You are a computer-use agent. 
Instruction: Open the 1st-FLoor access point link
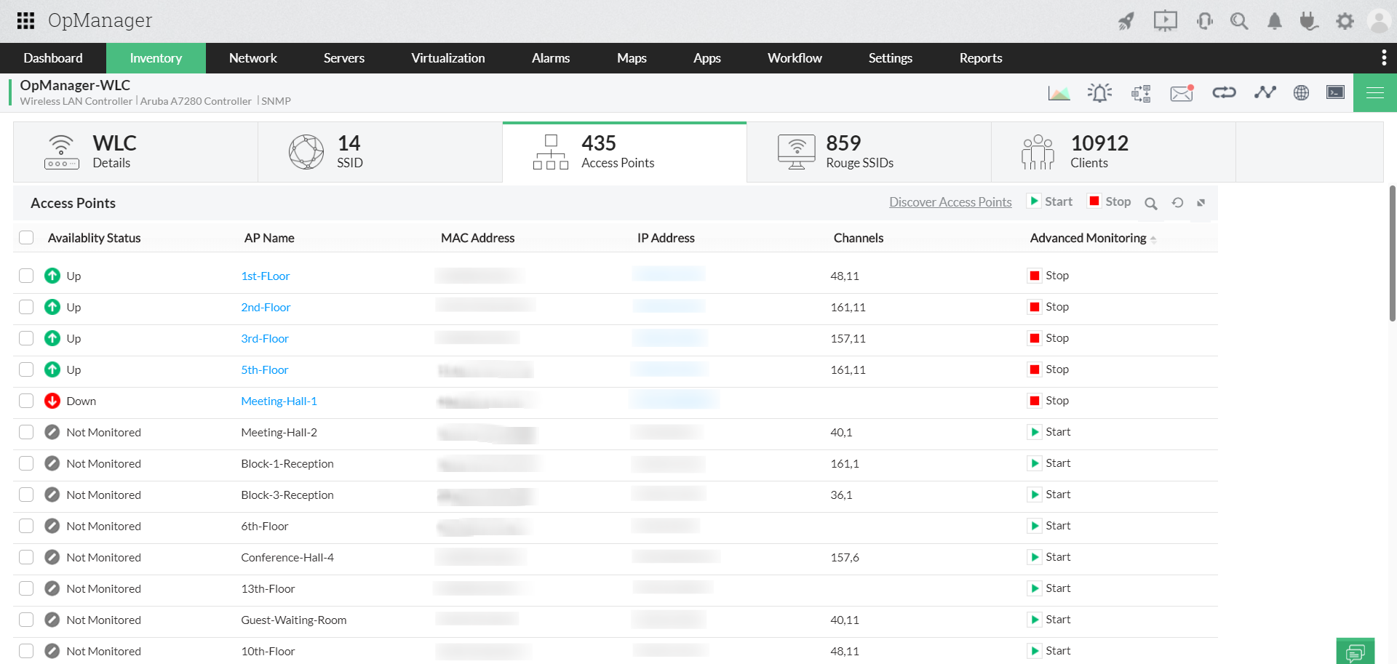pos(266,276)
